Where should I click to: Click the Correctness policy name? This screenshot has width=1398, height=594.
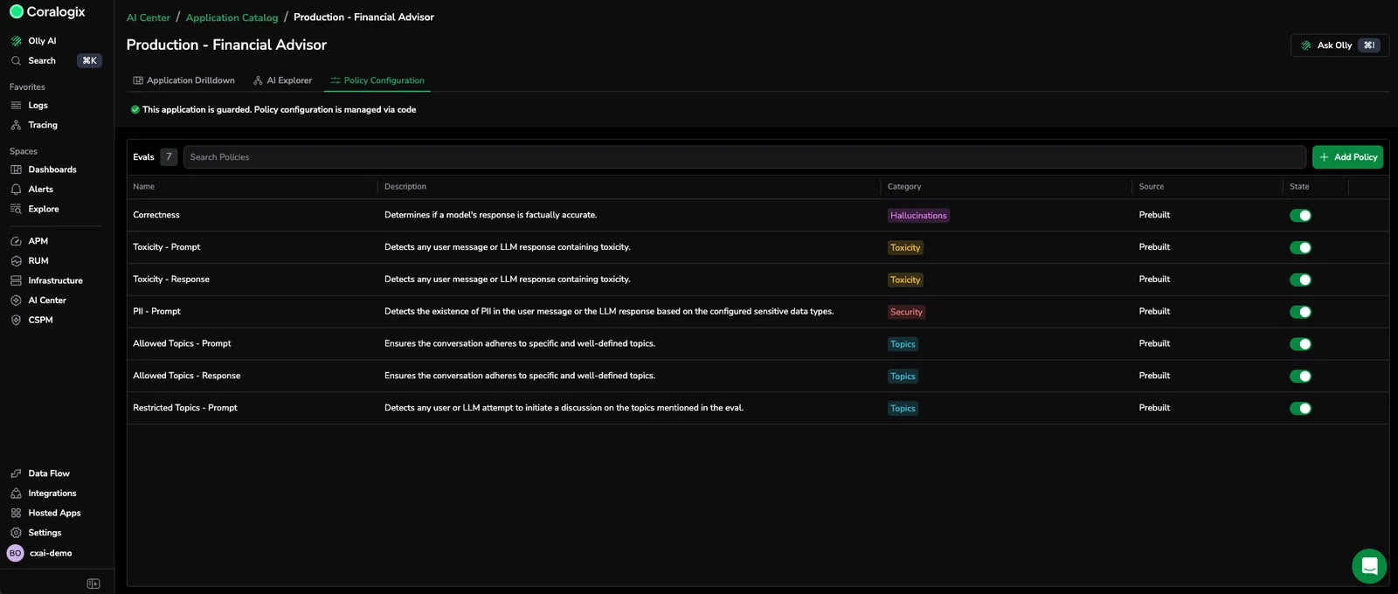(x=156, y=215)
